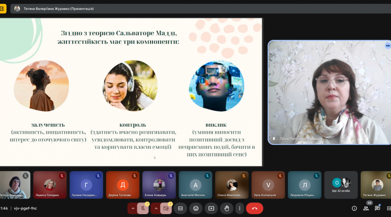Click pin icon on Леся Петрівна's video
The height and width of the screenshot is (217, 391).
pyautogui.click(x=274, y=139)
